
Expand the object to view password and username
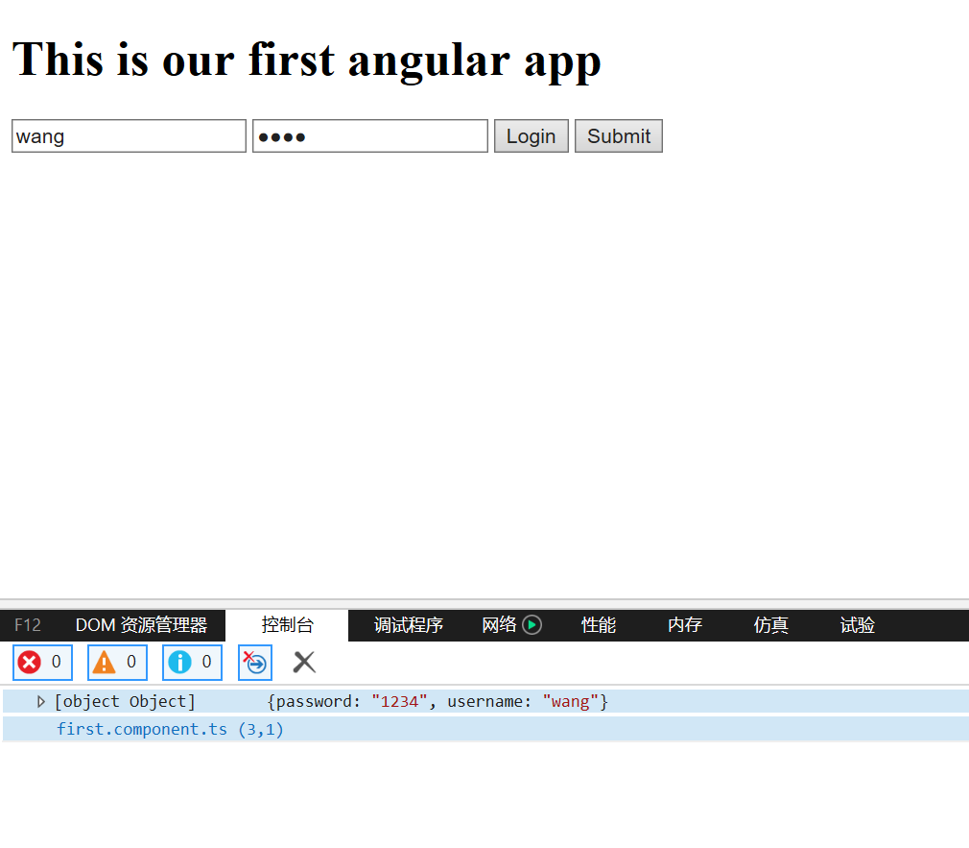40,701
